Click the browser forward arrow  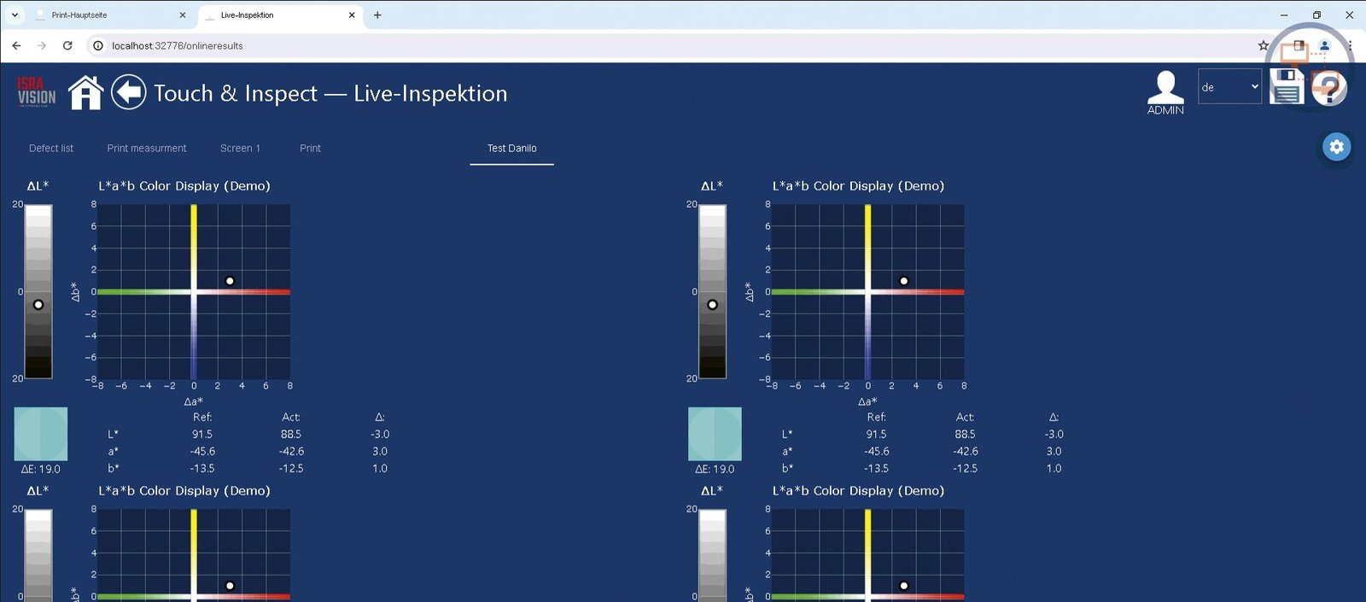point(42,45)
